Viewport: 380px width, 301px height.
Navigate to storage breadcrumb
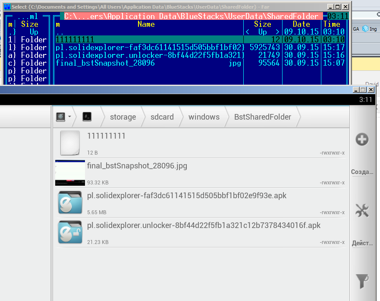pos(123,117)
